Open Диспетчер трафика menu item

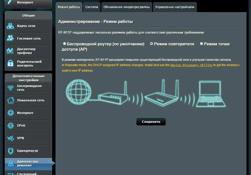(28, 51)
